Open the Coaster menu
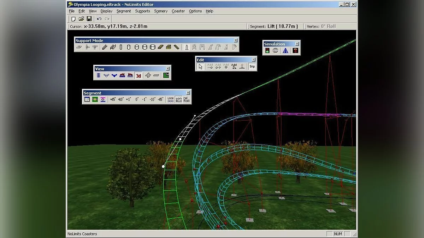This screenshot has width=424, height=238. pos(178,11)
